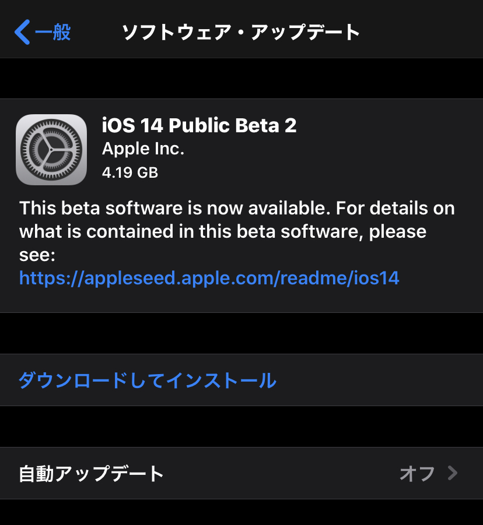Tap the blue back chevron icon

pos(22,32)
